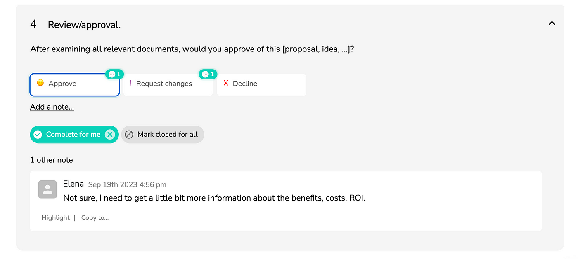Image resolution: width=578 pixels, height=259 pixels.
Task: Pick the Decline option
Action: [x=261, y=85]
